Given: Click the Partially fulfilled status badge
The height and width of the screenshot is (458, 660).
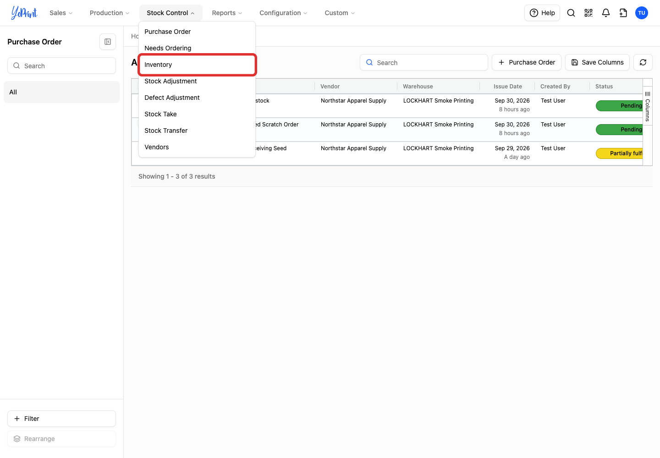Looking at the screenshot, I should click(x=620, y=153).
